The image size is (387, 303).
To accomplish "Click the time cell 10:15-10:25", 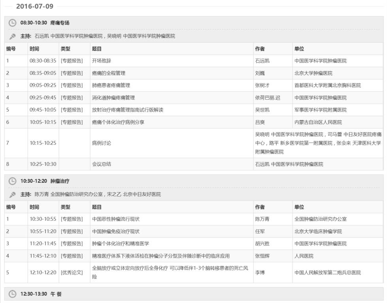I will (43, 143).
